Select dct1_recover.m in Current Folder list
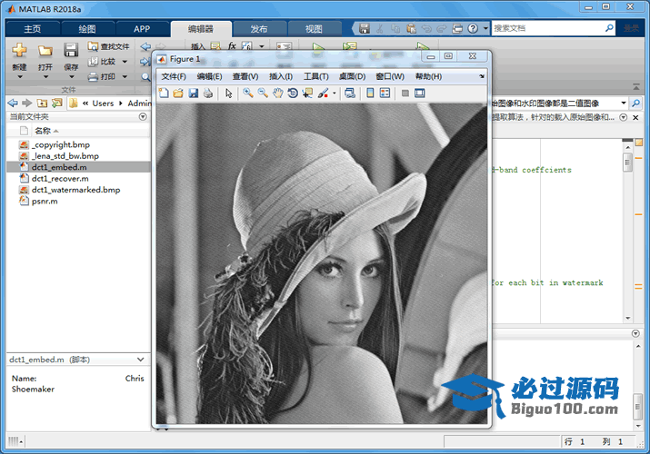650x454 pixels. tap(60, 178)
